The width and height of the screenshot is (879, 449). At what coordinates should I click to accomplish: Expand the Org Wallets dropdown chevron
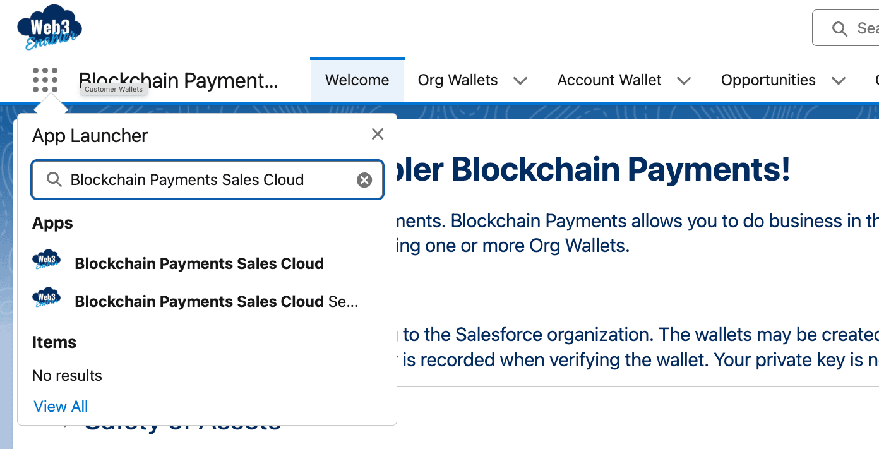(520, 81)
